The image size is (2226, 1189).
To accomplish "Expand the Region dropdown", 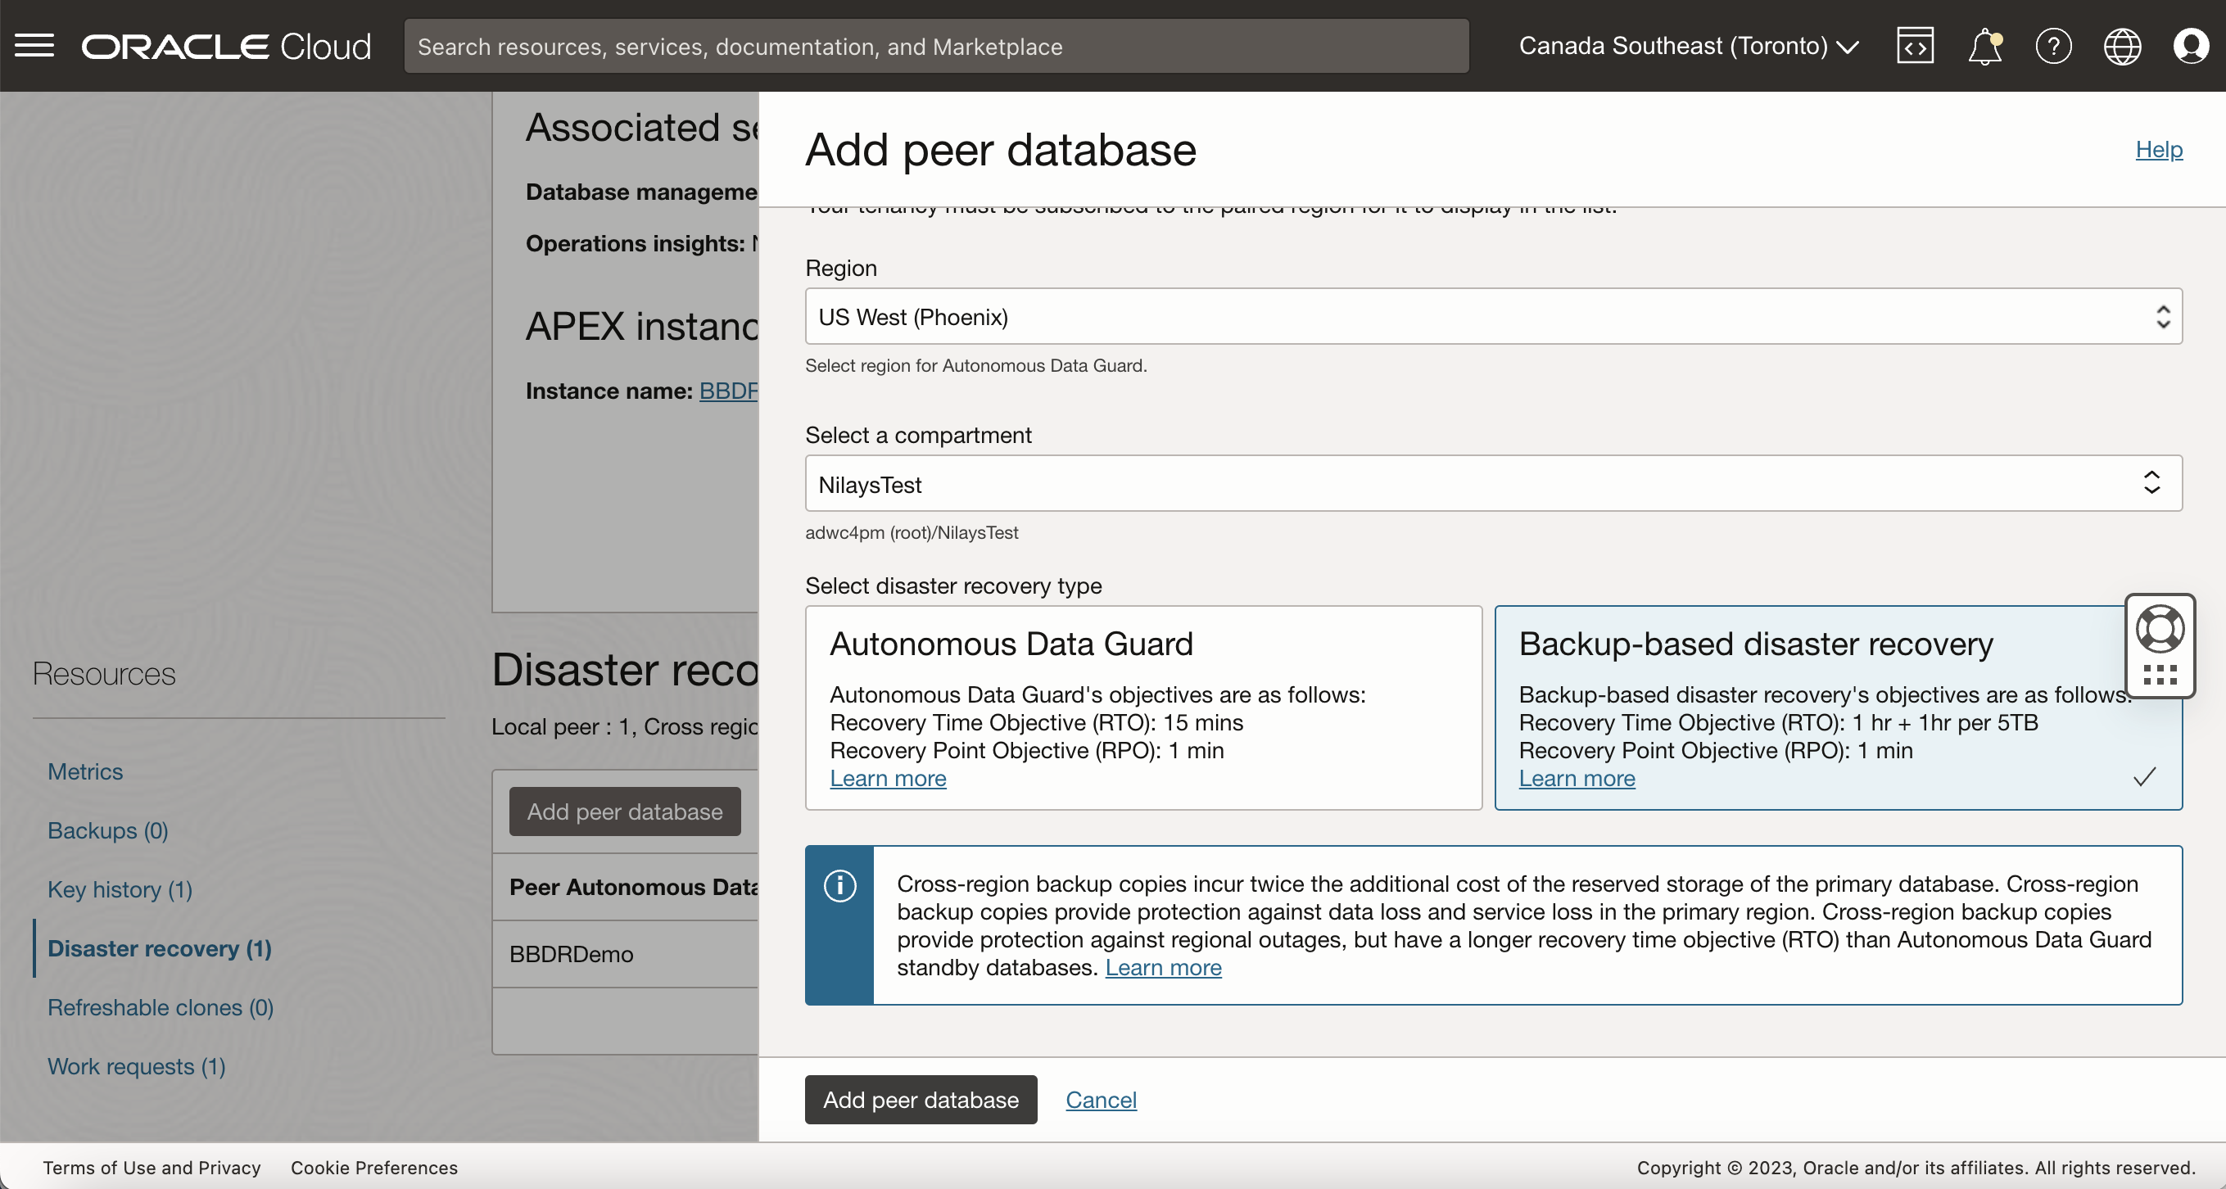I will point(1493,316).
